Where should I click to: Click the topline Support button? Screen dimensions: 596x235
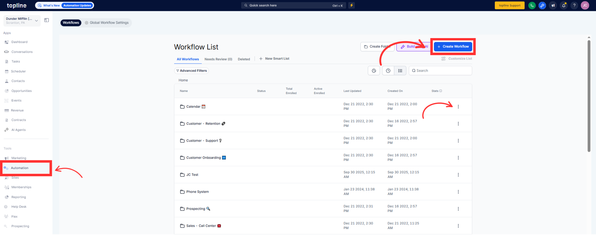[x=509, y=6]
